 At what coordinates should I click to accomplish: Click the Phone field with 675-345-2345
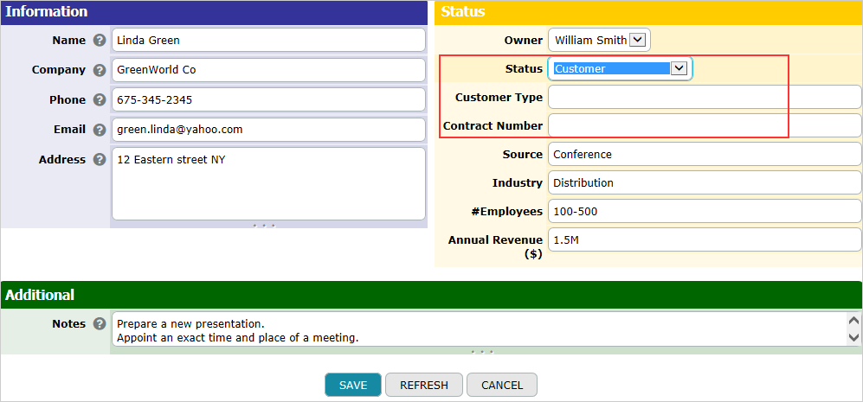coord(268,99)
